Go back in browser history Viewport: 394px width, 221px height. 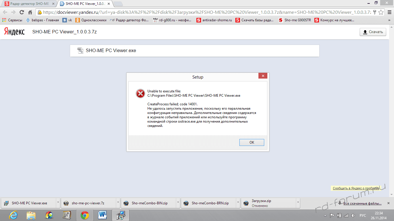tap(5, 12)
